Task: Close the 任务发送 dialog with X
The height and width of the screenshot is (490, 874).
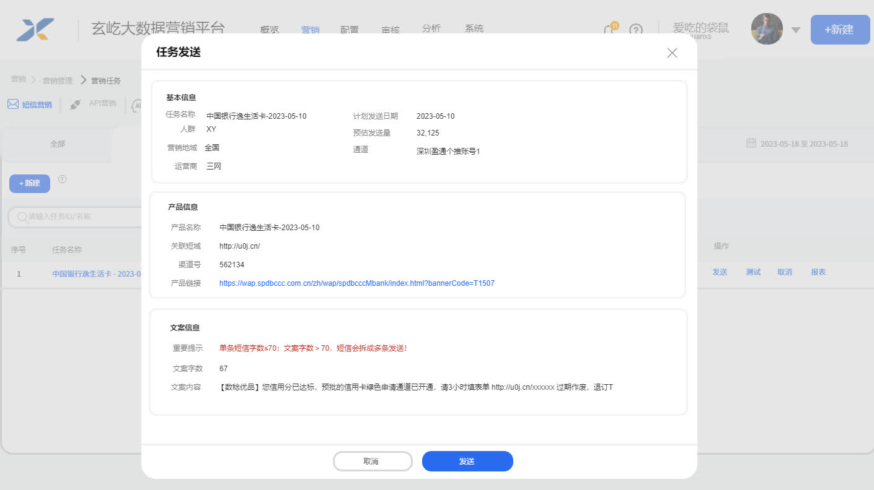Action: click(672, 53)
